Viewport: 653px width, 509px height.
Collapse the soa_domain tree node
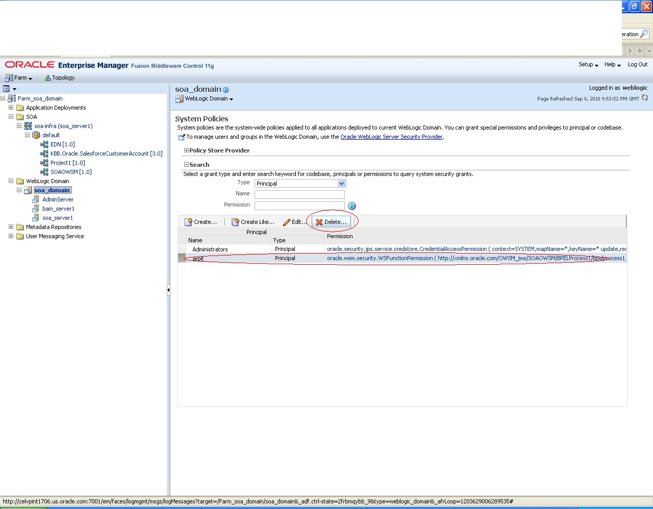[x=19, y=190]
